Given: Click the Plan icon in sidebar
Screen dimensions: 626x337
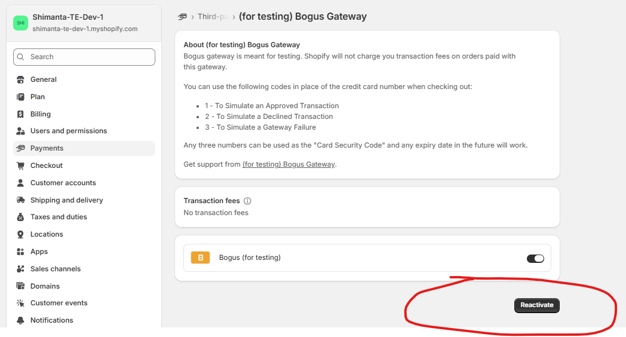Looking at the screenshot, I should [x=21, y=97].
